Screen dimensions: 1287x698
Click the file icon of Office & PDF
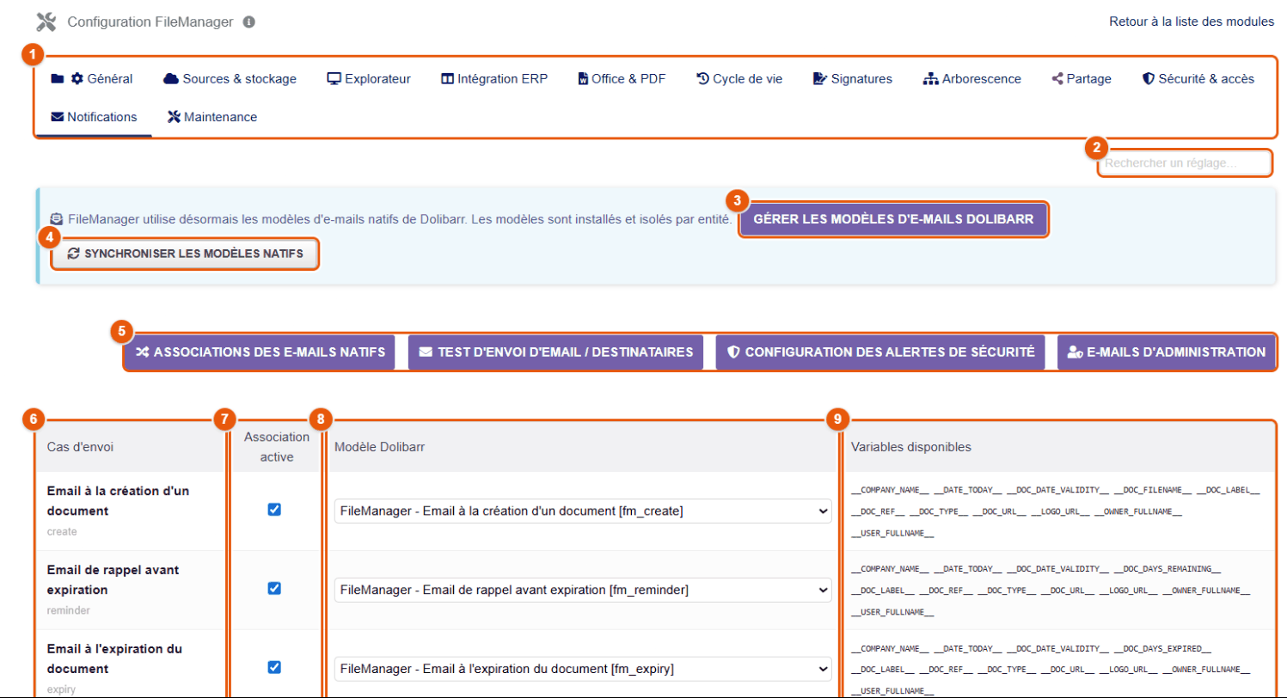583,79
